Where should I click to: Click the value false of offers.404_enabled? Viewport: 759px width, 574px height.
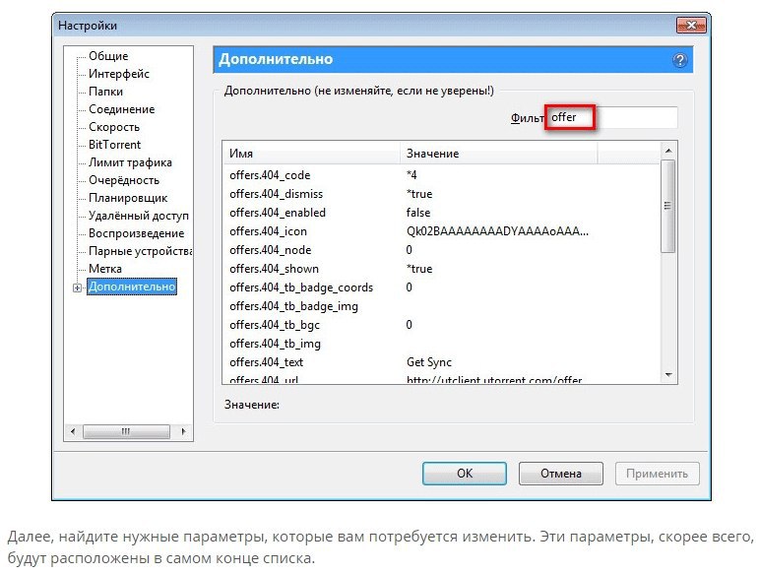[418, 213]
